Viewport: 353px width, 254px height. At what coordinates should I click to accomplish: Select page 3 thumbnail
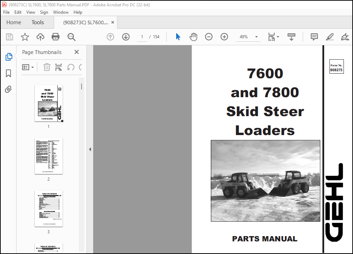(x=49, y=208)
